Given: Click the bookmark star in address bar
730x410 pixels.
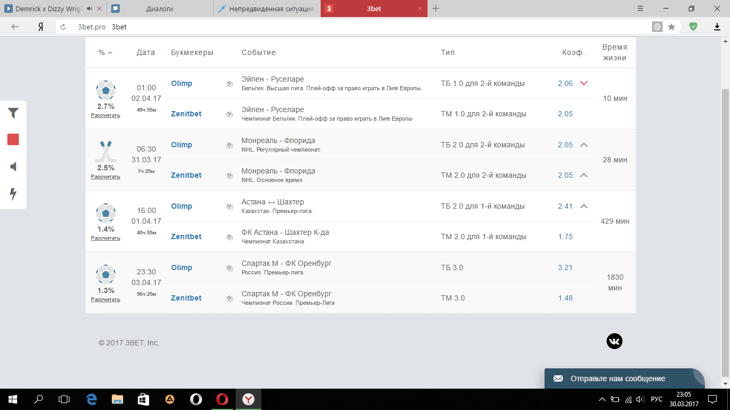Looking at the screenshot, I should 671,27.
